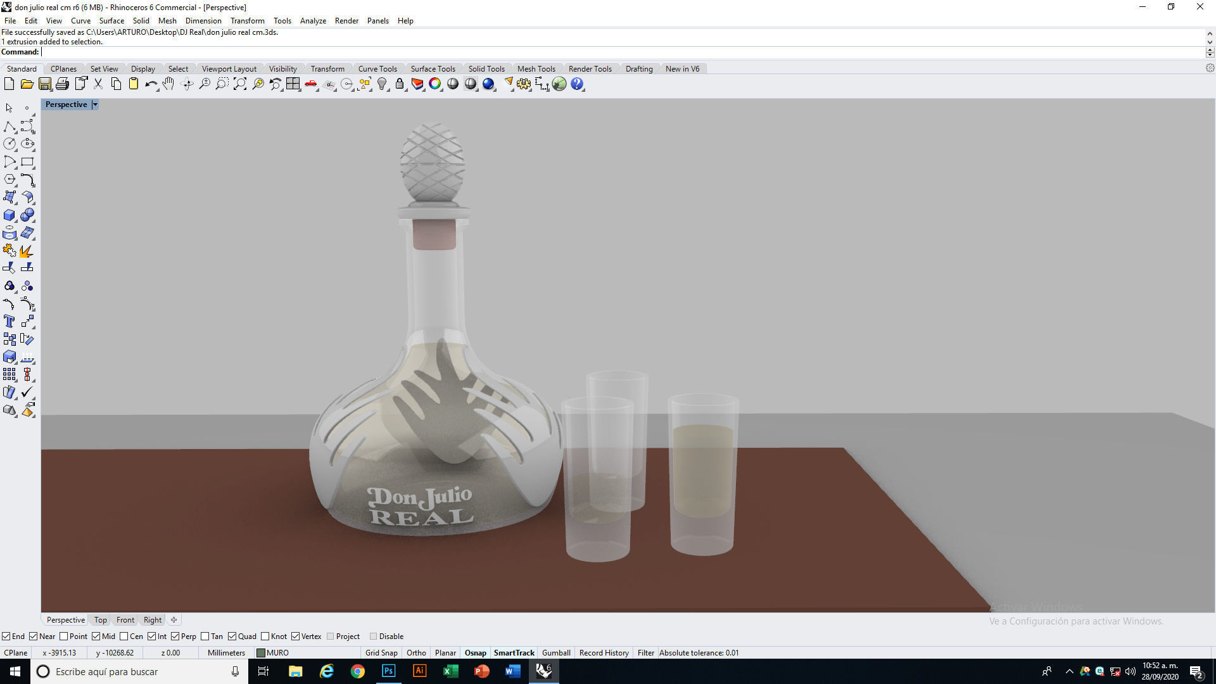Viewport: 1216px width, 684px height.
Task: Click the New file icon
Action: click(x=9, y=84)
